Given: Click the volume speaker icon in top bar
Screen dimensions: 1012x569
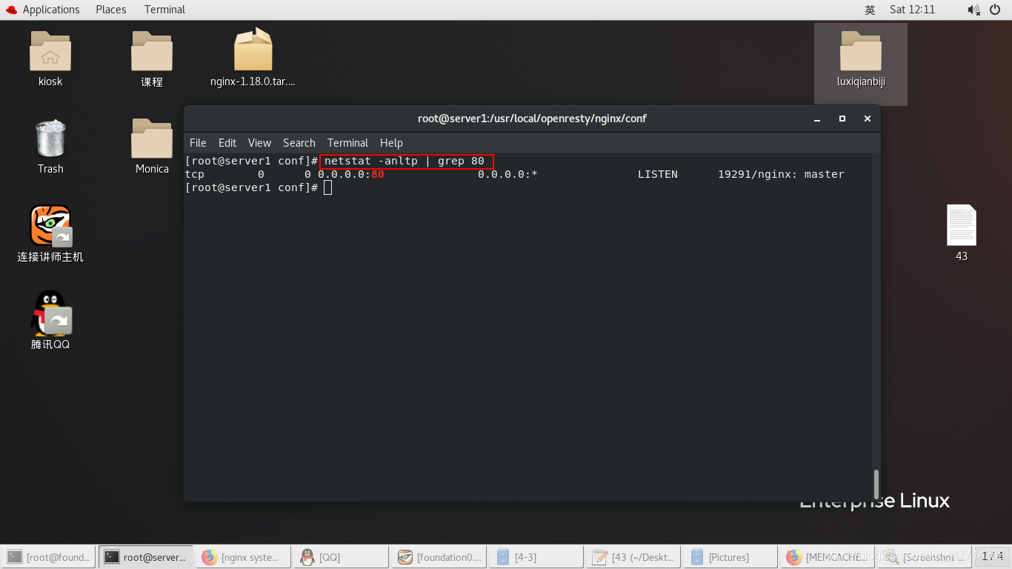Looking at the screenshot, I should tap(973, 10).
